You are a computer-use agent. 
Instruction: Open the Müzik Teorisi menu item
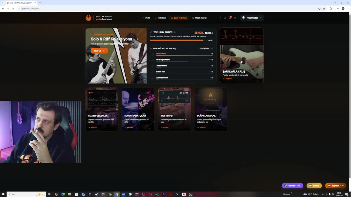199,18
